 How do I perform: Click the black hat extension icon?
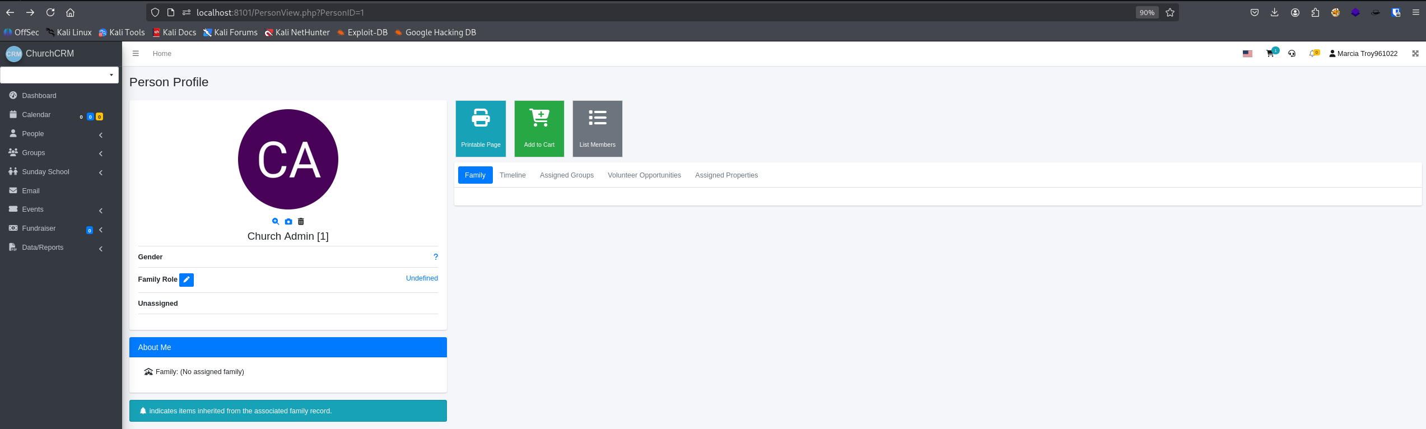(1376, 12)
